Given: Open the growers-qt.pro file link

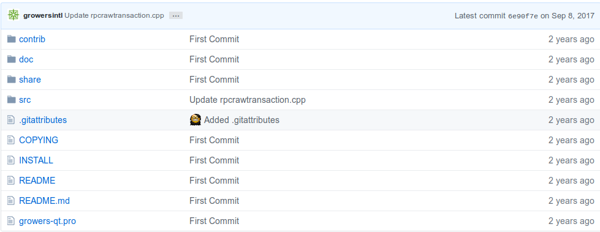Looking at the screenshot, I should click(x=47, y=221).
